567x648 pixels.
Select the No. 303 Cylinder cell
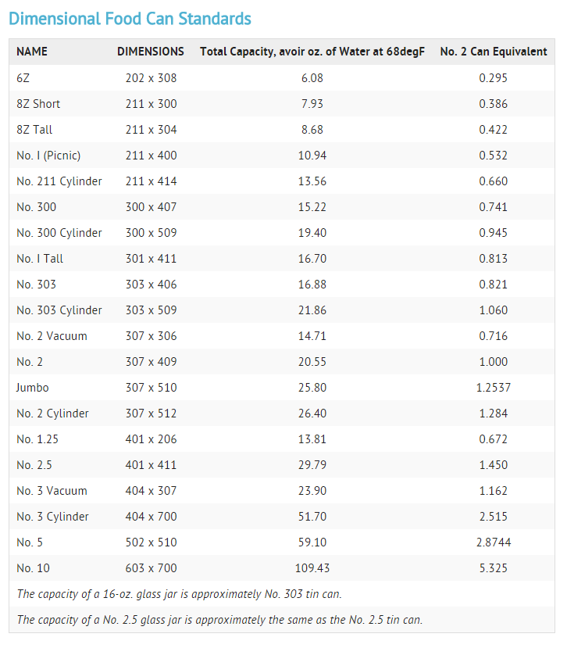pyautogui.click(x=59, y=310)
